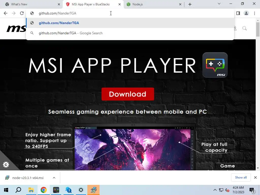Open the Get Help taskbar app

coord(69,190)
